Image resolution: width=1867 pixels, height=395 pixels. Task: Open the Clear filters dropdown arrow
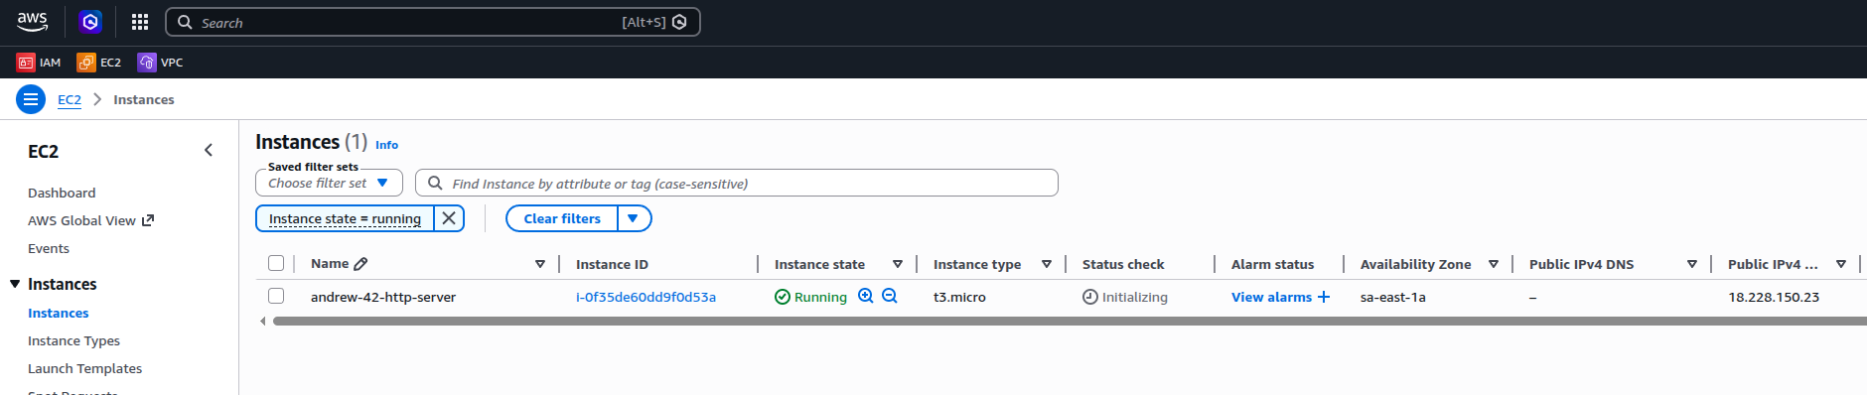point(634,218)
